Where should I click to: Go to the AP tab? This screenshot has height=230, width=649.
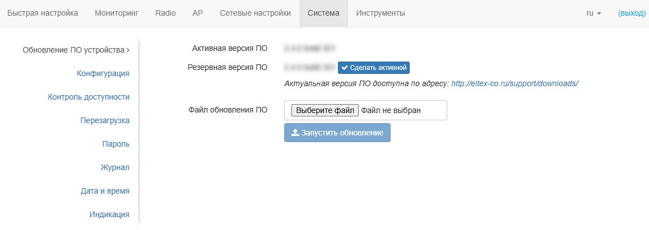tap(197, 13)
